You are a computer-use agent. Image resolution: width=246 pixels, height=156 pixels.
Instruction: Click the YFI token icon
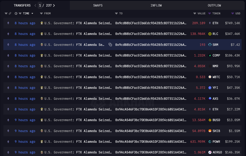[210, 88]
